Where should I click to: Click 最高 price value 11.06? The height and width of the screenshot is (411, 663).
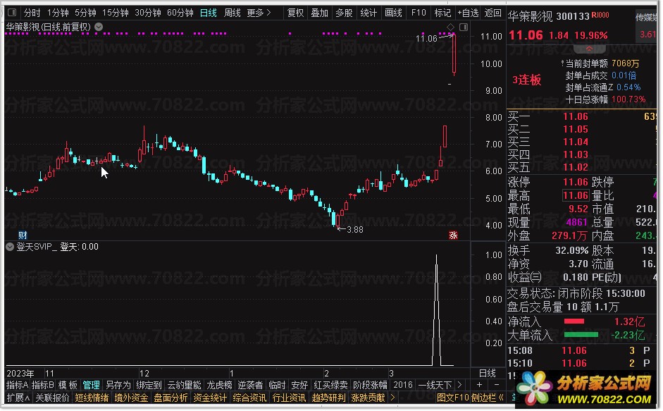tap(575, 195)
